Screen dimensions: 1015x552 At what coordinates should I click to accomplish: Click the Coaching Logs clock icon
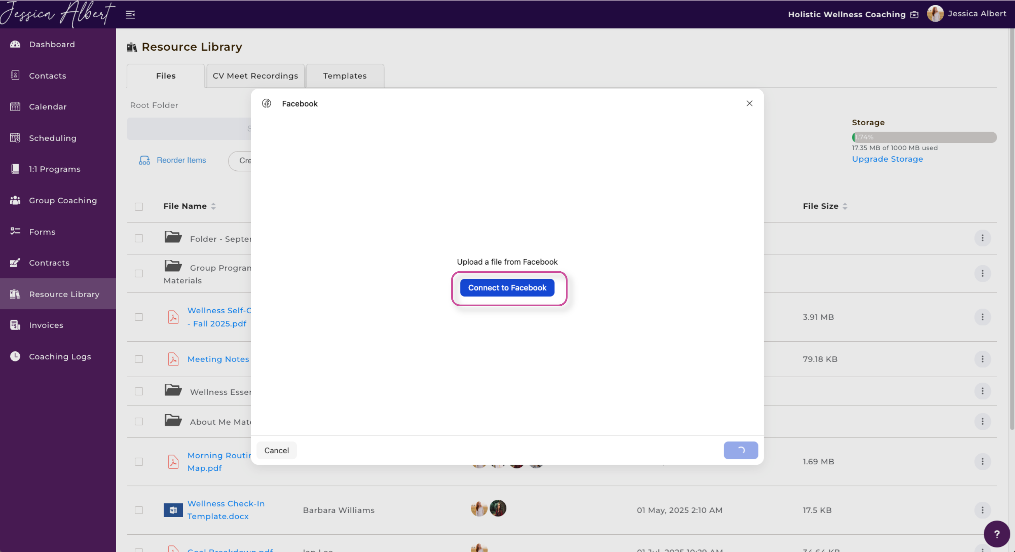(x=15, y=356)
